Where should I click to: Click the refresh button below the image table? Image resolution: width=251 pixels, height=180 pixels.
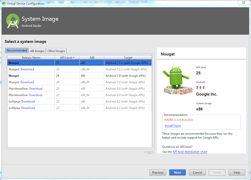[149, 153]
